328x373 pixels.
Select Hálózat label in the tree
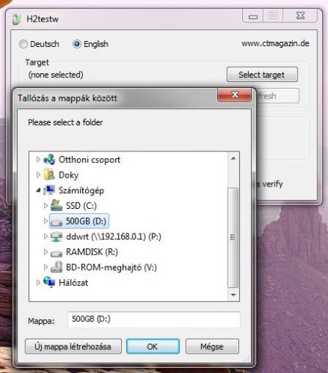[73, 283]
